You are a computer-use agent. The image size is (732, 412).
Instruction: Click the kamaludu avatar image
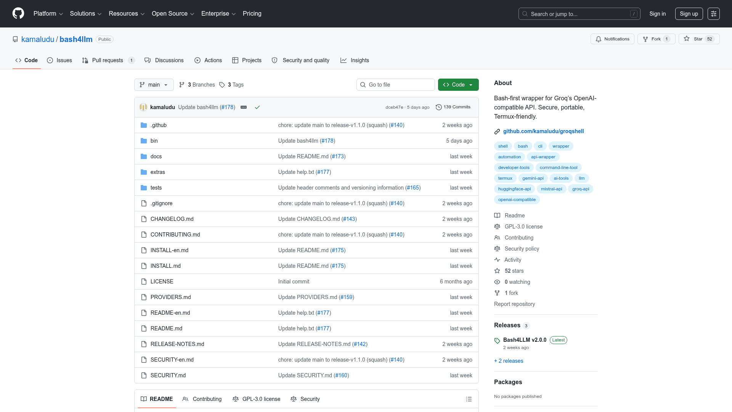point(143,107)
